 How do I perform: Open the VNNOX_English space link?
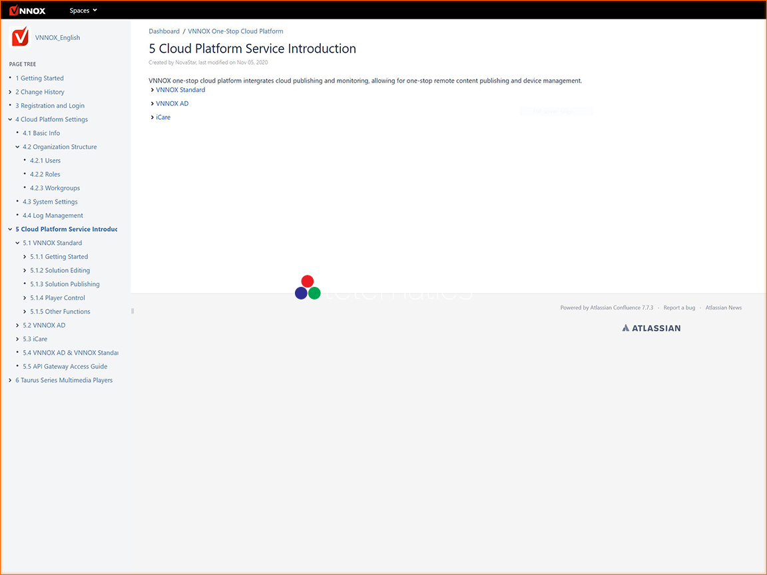point(57,38)
